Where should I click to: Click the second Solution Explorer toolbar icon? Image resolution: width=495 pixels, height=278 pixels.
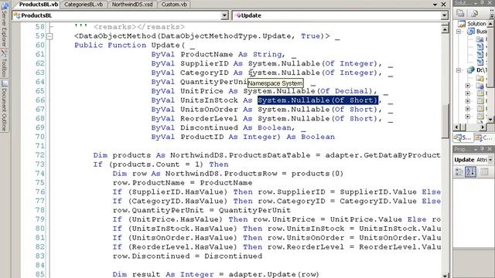[x=474, y=14]
